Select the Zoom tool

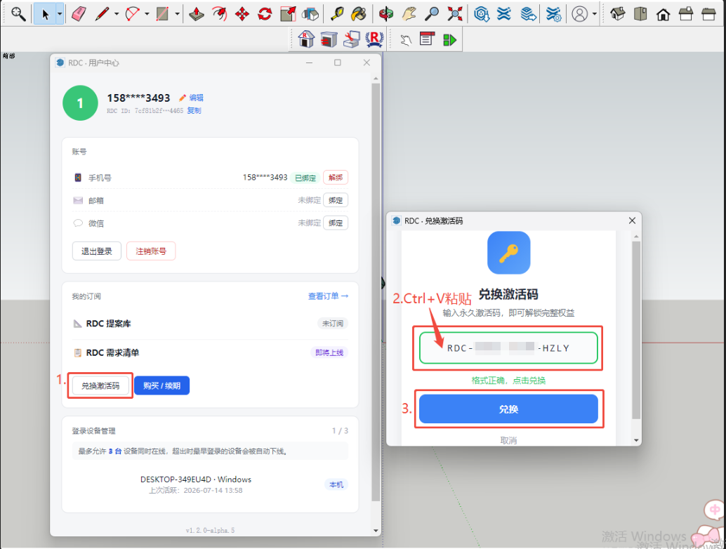click(432, 14)
